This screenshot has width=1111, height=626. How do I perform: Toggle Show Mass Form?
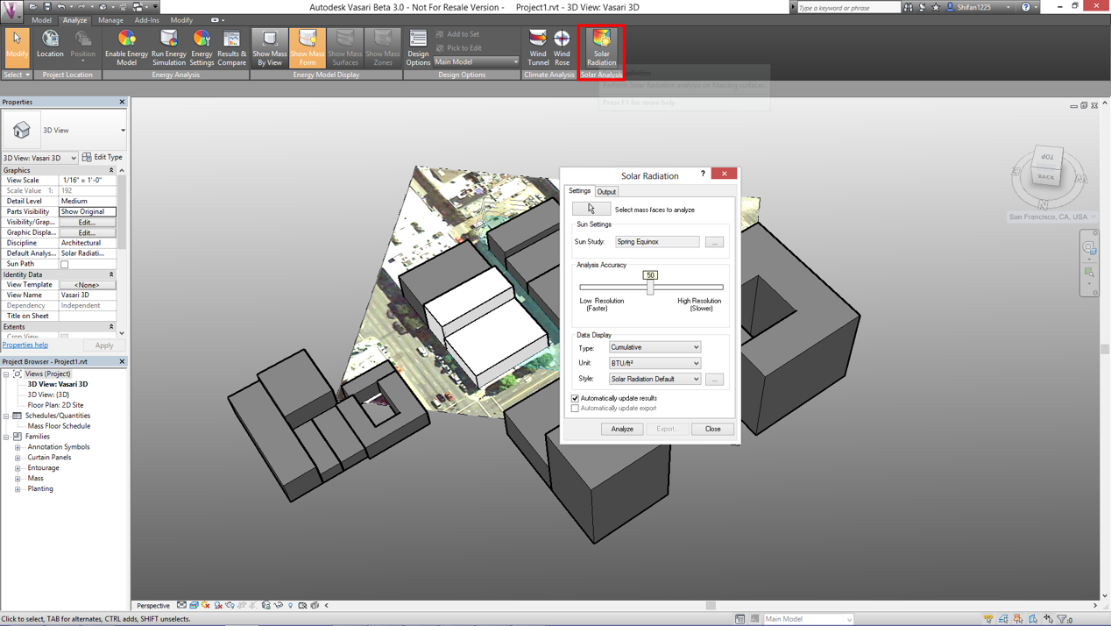(307, 47)
